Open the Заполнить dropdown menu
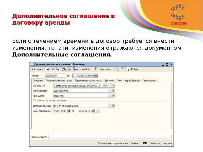203x152 pixels. [107, 69]
